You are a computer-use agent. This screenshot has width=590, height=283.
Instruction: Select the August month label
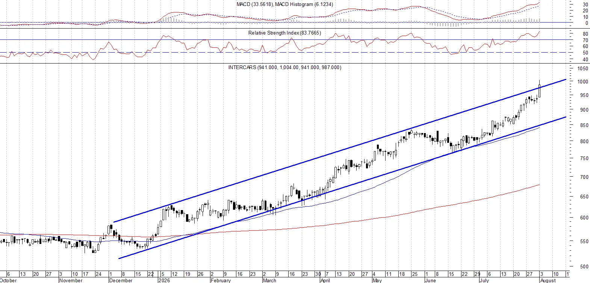click(x=548, y=280)
